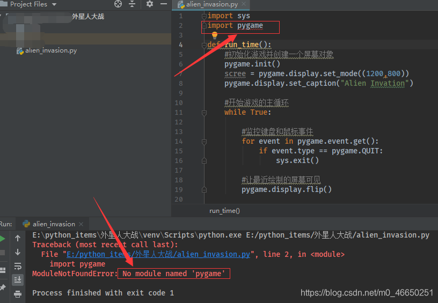438x303 pixels.
Task: Click 'pygame.QUIT:' on line 15
Action: [357, 151]
